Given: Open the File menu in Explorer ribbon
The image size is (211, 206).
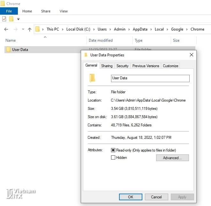Looking at the screenshot, I should tap(9, 11).
